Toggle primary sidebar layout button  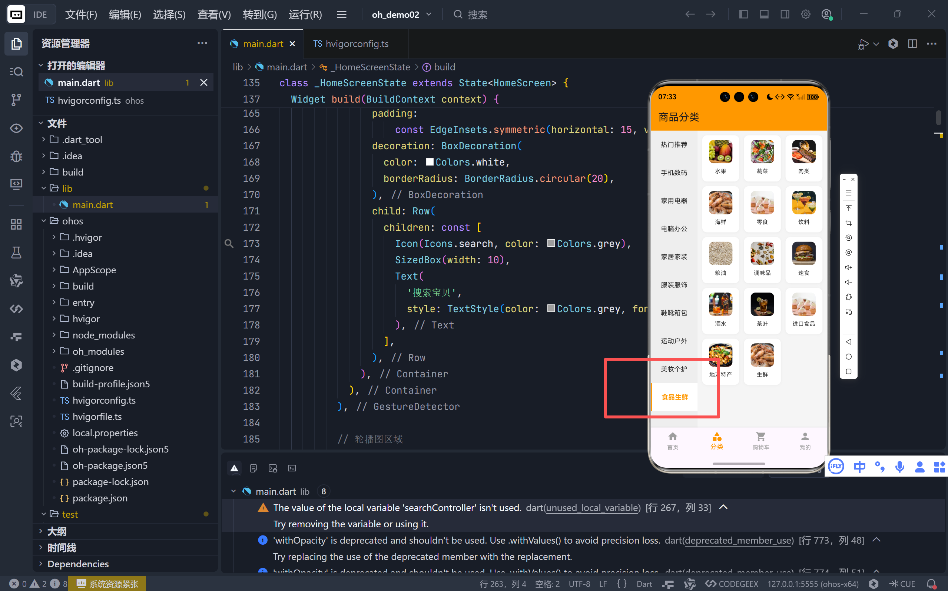point(743,14)
